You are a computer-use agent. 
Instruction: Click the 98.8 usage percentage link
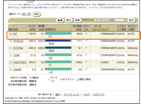[51, 51]
